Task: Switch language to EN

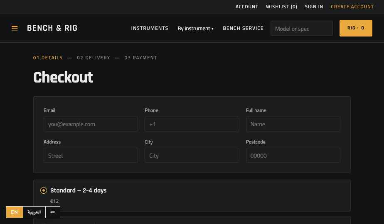Action: point(15,212)
